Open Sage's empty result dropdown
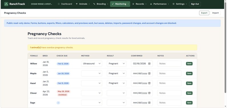The image size is (227, 108). 117,103
